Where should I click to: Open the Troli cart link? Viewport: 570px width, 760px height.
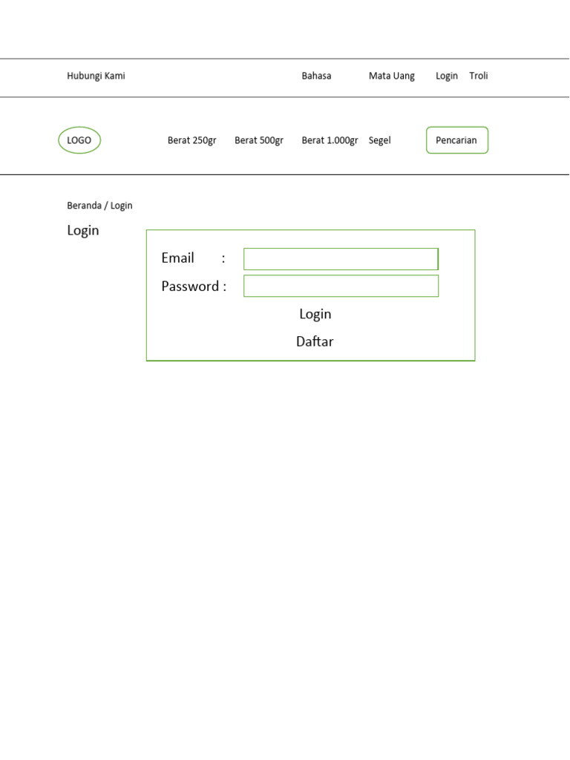479,76
